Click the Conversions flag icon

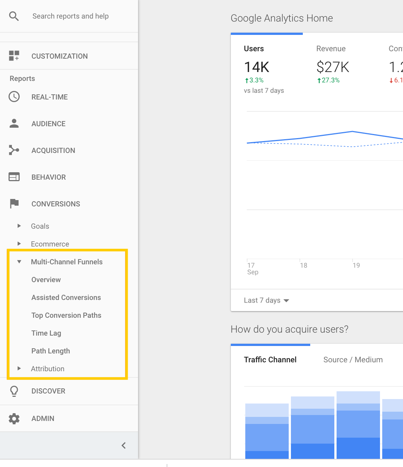[x=14, y=203]
